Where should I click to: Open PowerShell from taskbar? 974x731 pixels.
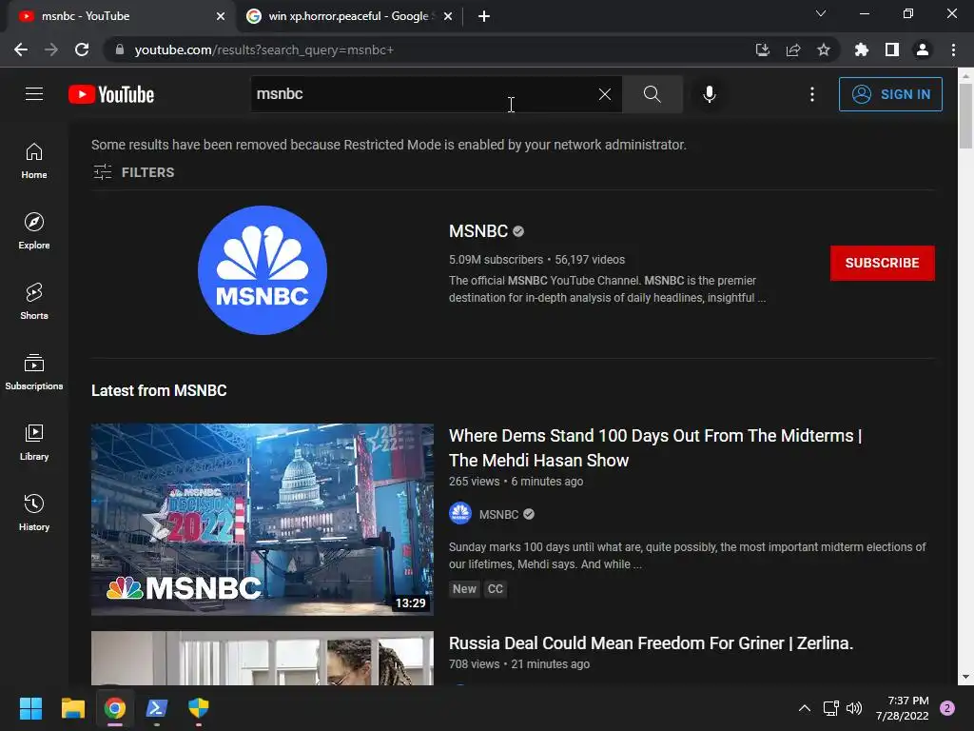(x=157, y=708)
